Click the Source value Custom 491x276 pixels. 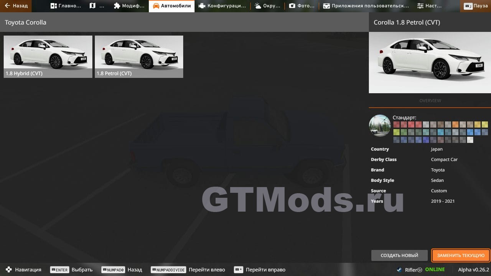(x=439, y=191)
